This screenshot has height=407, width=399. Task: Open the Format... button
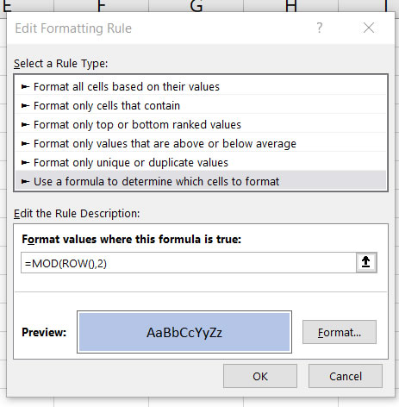[x=340, y=332]
